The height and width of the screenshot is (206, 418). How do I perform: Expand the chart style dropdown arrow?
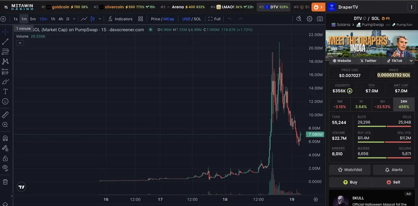(100, 19)
